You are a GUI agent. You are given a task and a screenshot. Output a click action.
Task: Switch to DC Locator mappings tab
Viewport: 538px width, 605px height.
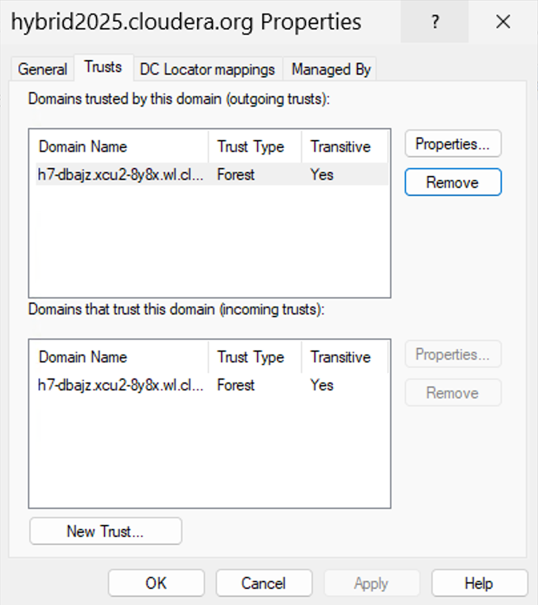(208, 69)
